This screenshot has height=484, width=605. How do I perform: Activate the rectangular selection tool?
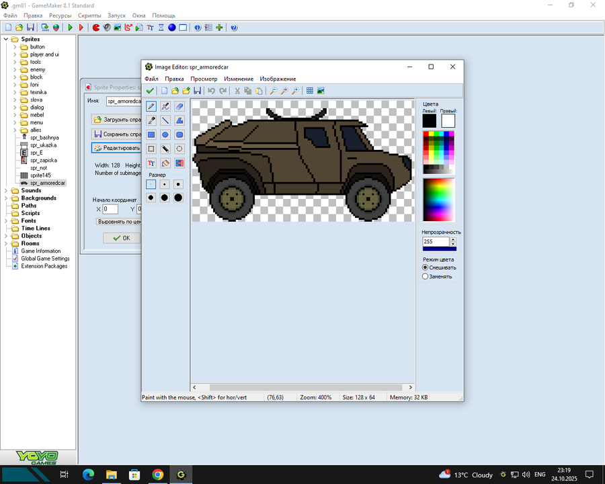point(151,149)
